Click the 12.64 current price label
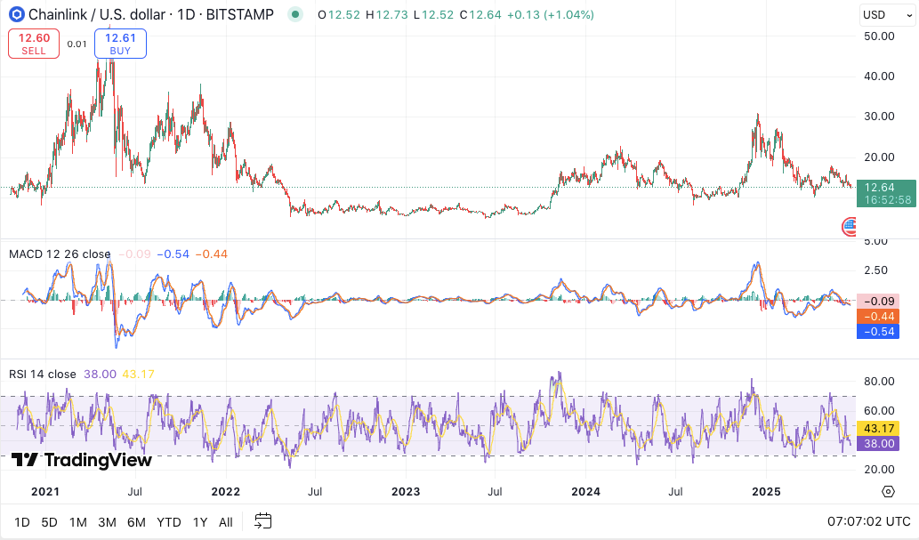 pos(886,193)
